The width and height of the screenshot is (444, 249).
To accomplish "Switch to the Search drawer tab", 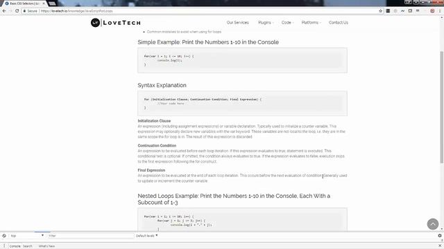I will pyautogui.click(x=28, y=246).
